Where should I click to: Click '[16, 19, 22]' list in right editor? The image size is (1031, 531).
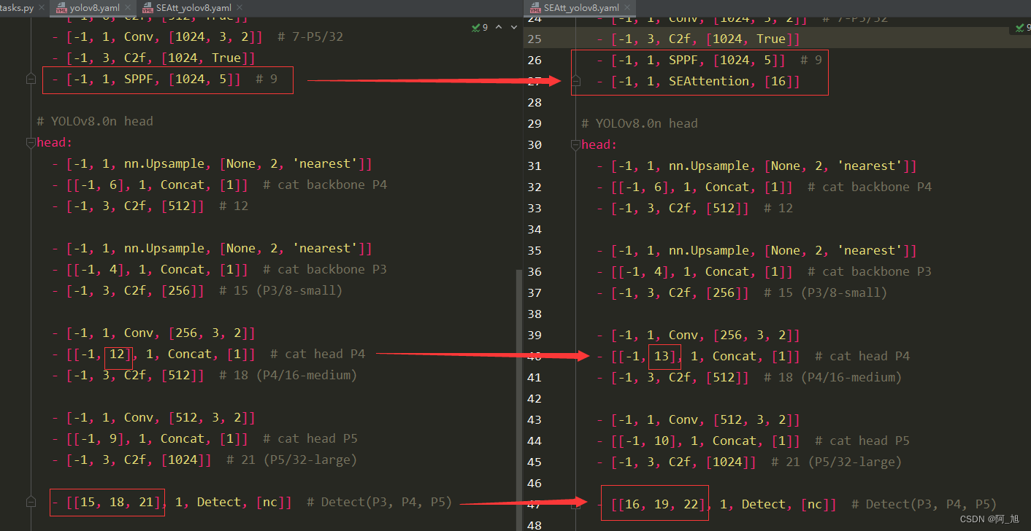[x=662, y=504]
